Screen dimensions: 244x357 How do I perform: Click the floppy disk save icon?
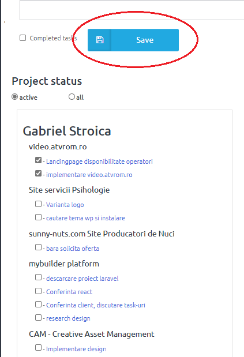tap(100, 40)
